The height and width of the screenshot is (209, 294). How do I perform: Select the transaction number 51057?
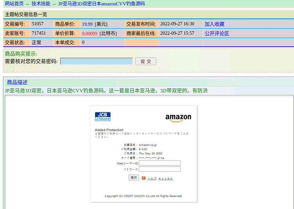point(38,24)
